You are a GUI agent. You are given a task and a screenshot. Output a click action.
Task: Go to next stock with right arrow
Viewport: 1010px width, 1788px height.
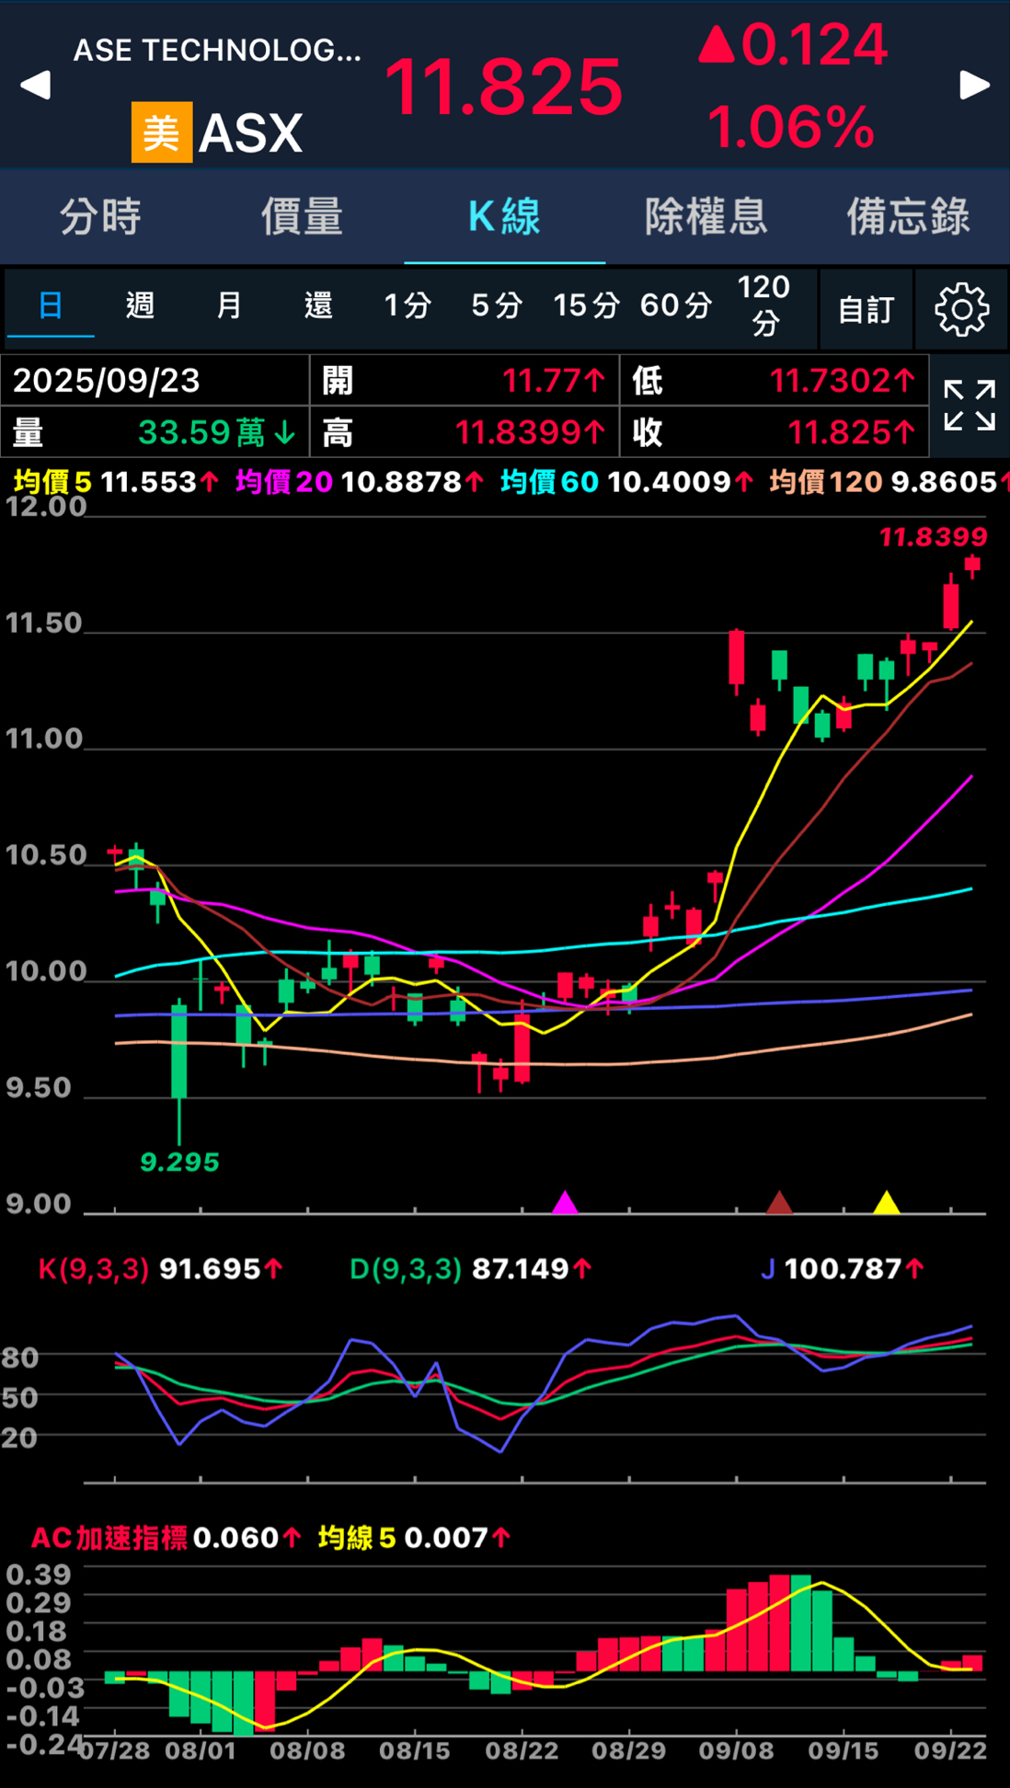tap(974, 85)
